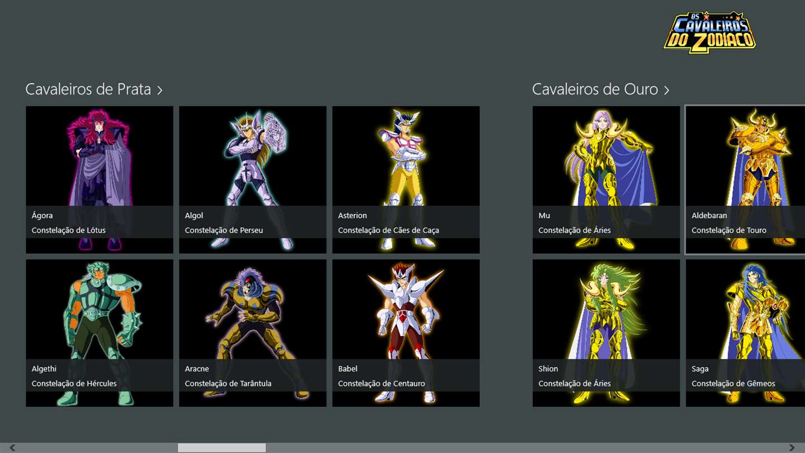The width and height of the screenshot is (805, 453).
Task: Click 'Constelação de Tarântula' caption
Action: tap(228, 384)
